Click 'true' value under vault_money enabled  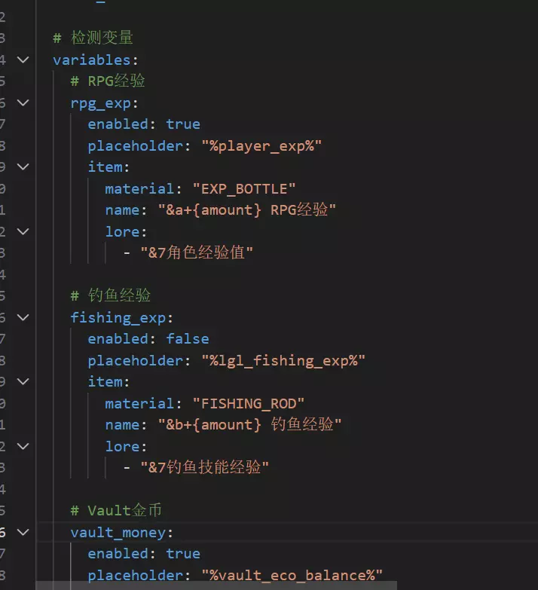[x=183, y=554]
